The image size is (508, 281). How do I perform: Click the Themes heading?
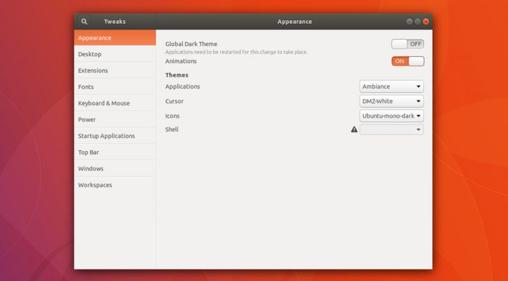coord(177,75)
